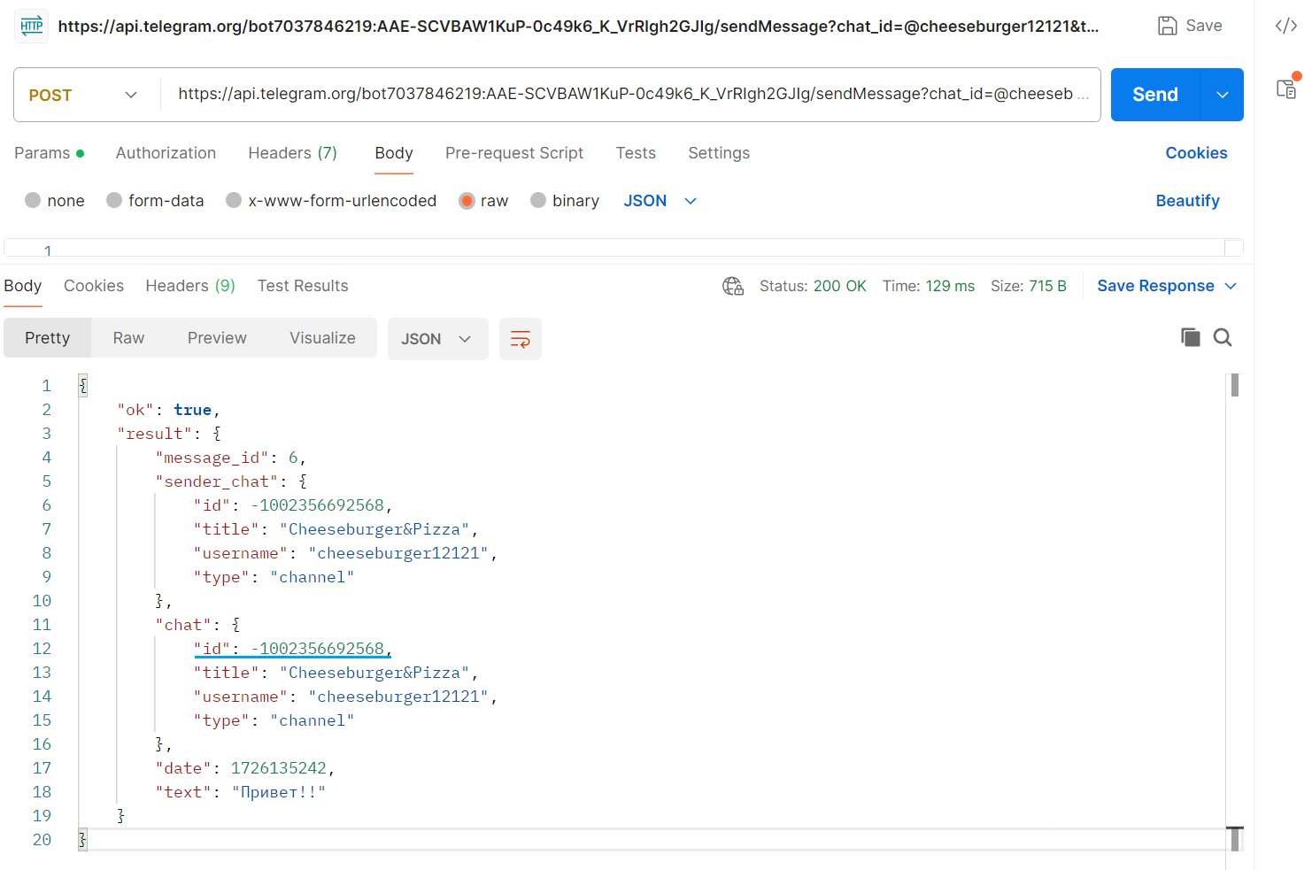
Task: Click the request title URL at top
Action: (x=578, y=27)
